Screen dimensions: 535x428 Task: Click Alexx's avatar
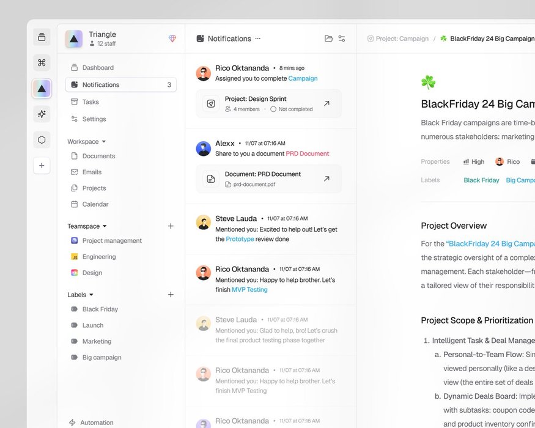[x=204, y=149]
